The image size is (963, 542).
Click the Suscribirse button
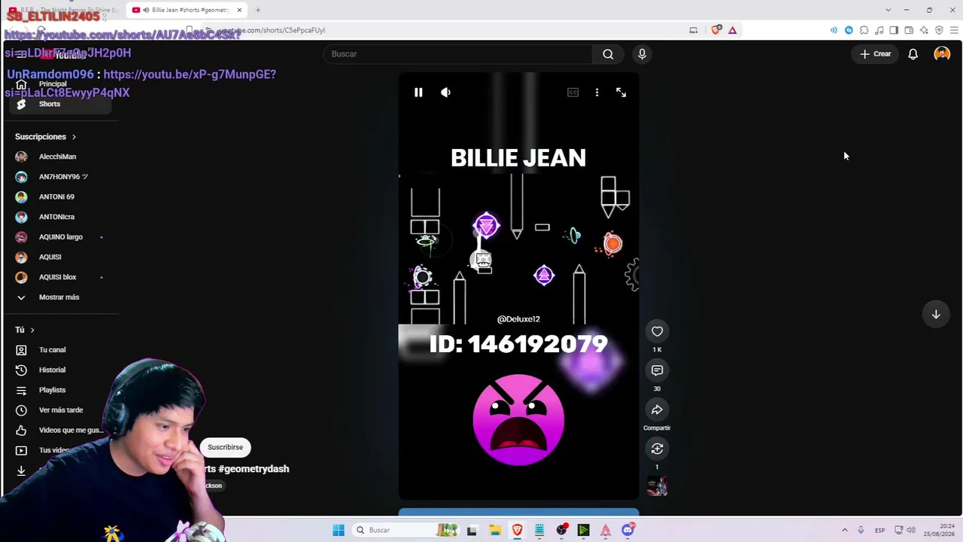225,447
